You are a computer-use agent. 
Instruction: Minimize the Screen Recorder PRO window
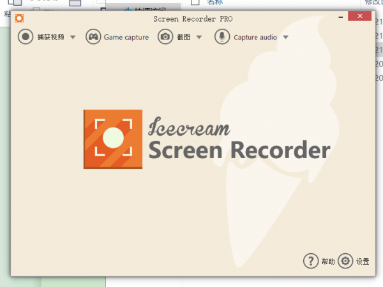341,17
